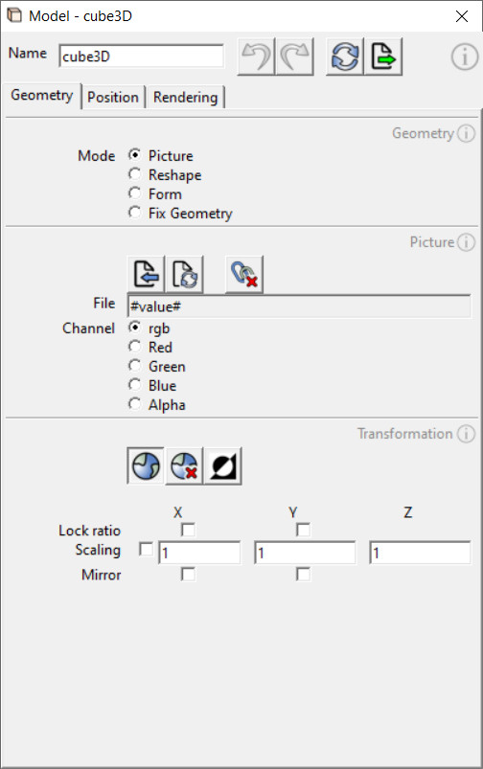Click the redo arrow icon
Image resolution: width=483 pixels, height=769 pixels.
(294, 57)
